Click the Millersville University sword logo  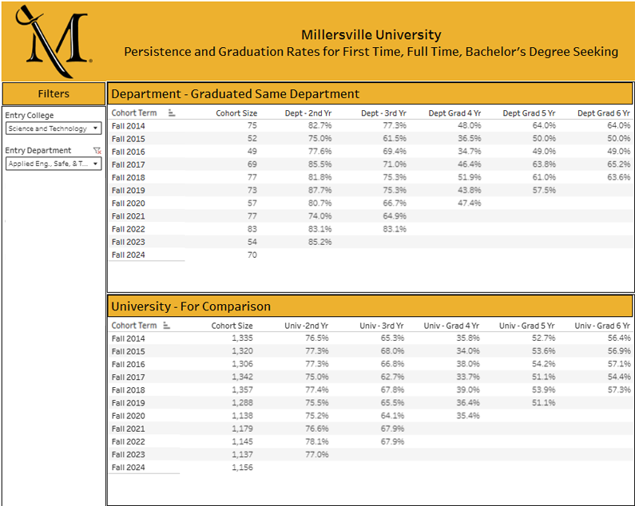tap(53, 41)
